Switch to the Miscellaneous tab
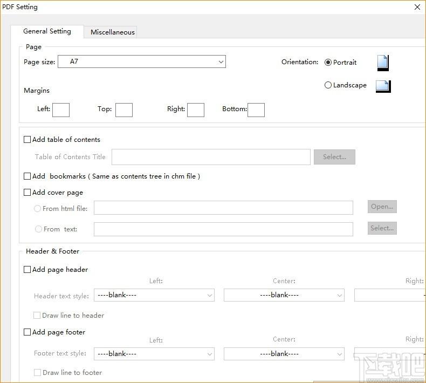 (x=112, y=32)
